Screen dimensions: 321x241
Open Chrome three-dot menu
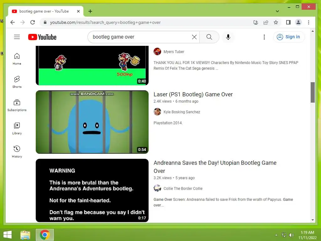(x=308, y=22)
